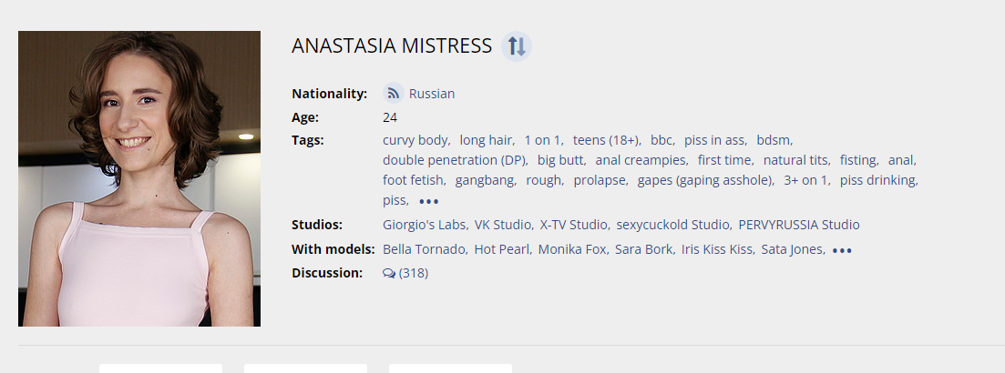Image resolution: width=1005 pixels, height=373 pixels.
Task: Open the Russian nationality link
Action: pyautogui.click(x=432, y=94)
